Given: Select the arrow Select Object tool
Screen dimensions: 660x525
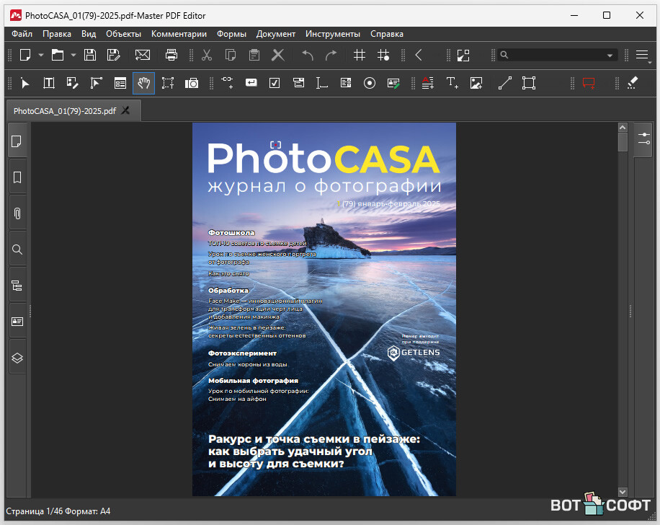Looking at the screenshot, I should 24,84.
